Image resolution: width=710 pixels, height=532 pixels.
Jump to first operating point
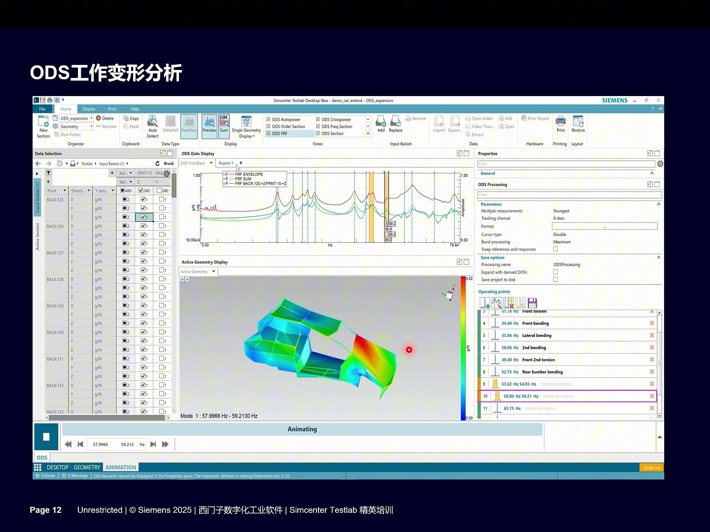pyautogui.click(x=68, y=444)
